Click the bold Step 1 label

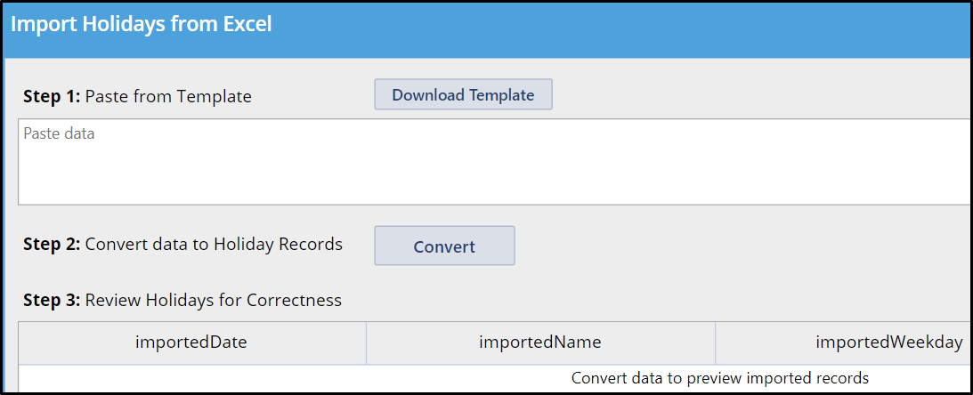coord(52,97)
